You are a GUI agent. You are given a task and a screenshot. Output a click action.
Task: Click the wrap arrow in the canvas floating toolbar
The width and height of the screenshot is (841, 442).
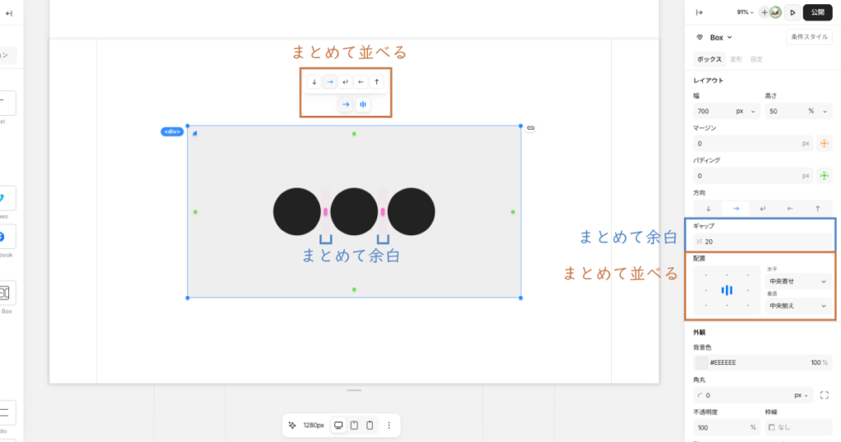pos(346,82)
